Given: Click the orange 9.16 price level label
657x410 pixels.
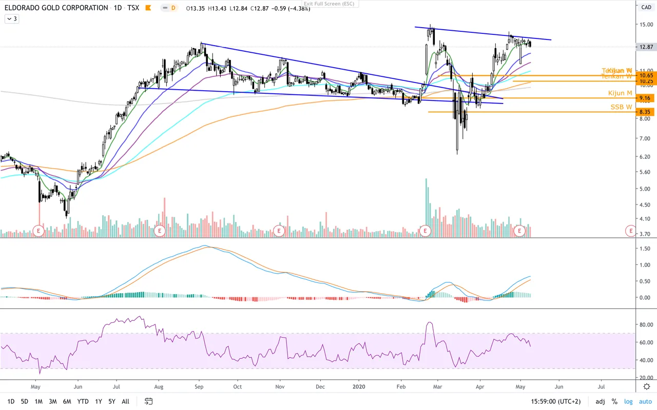Looking at the screenshot, I should pyautogui.click(x=646, y=98).
